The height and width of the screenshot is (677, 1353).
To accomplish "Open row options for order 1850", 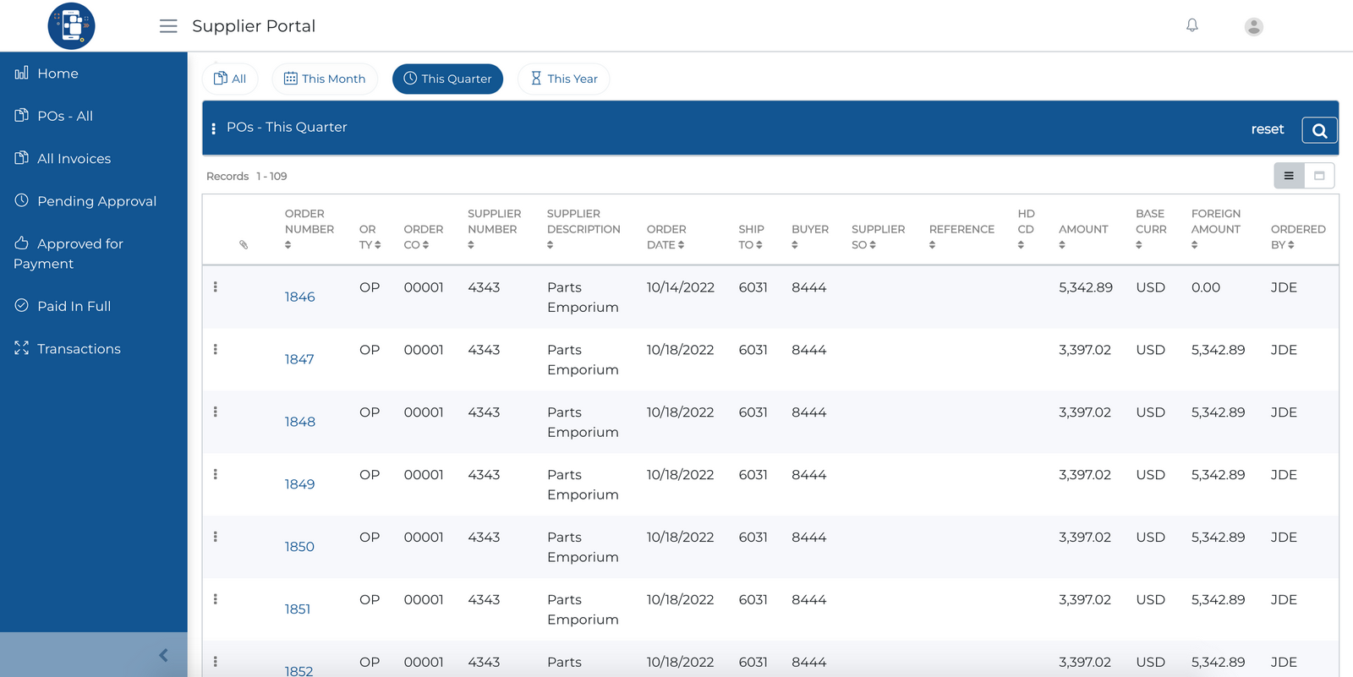I will coord(216,537).
